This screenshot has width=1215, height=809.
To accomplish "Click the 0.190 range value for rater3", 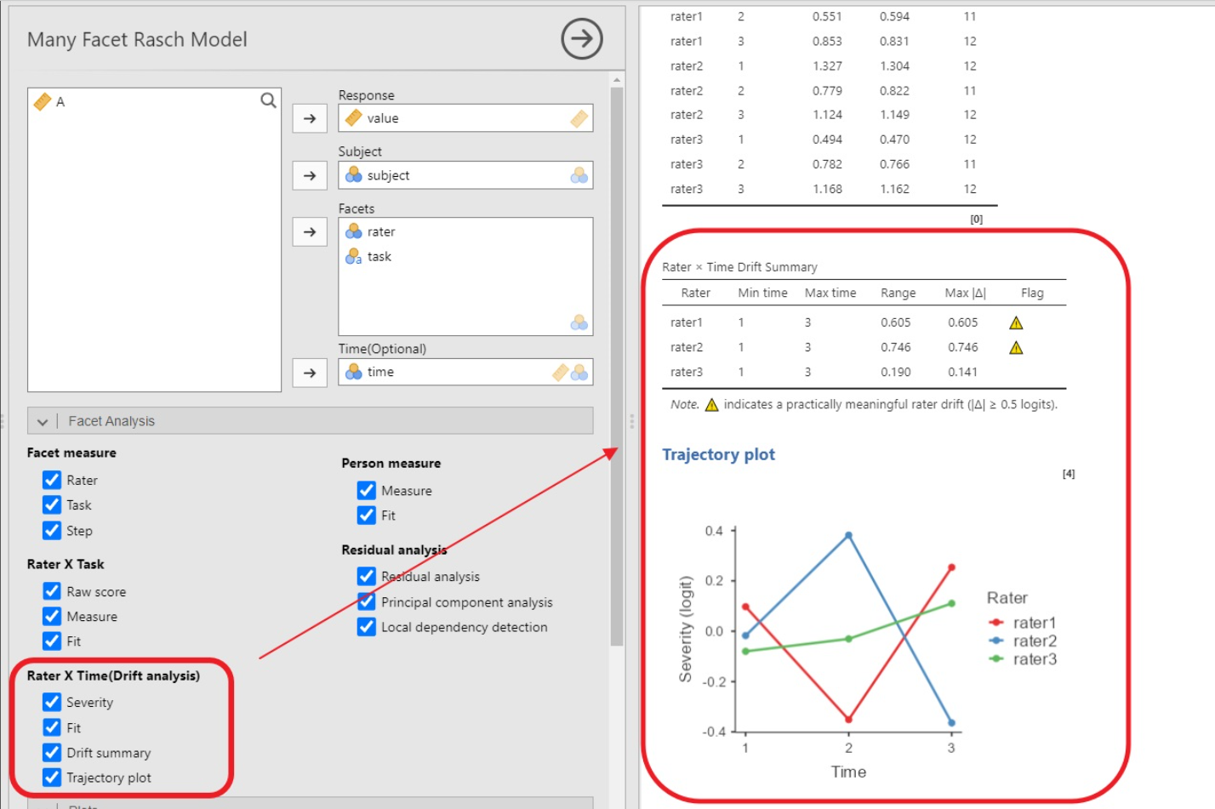I will 895,372.
